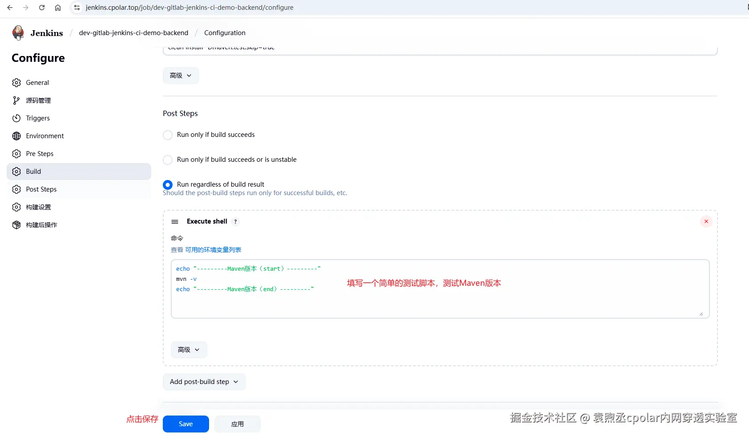Select Run only if build succeeds
This screenshot has width=749, height=436.
(168, 135)
